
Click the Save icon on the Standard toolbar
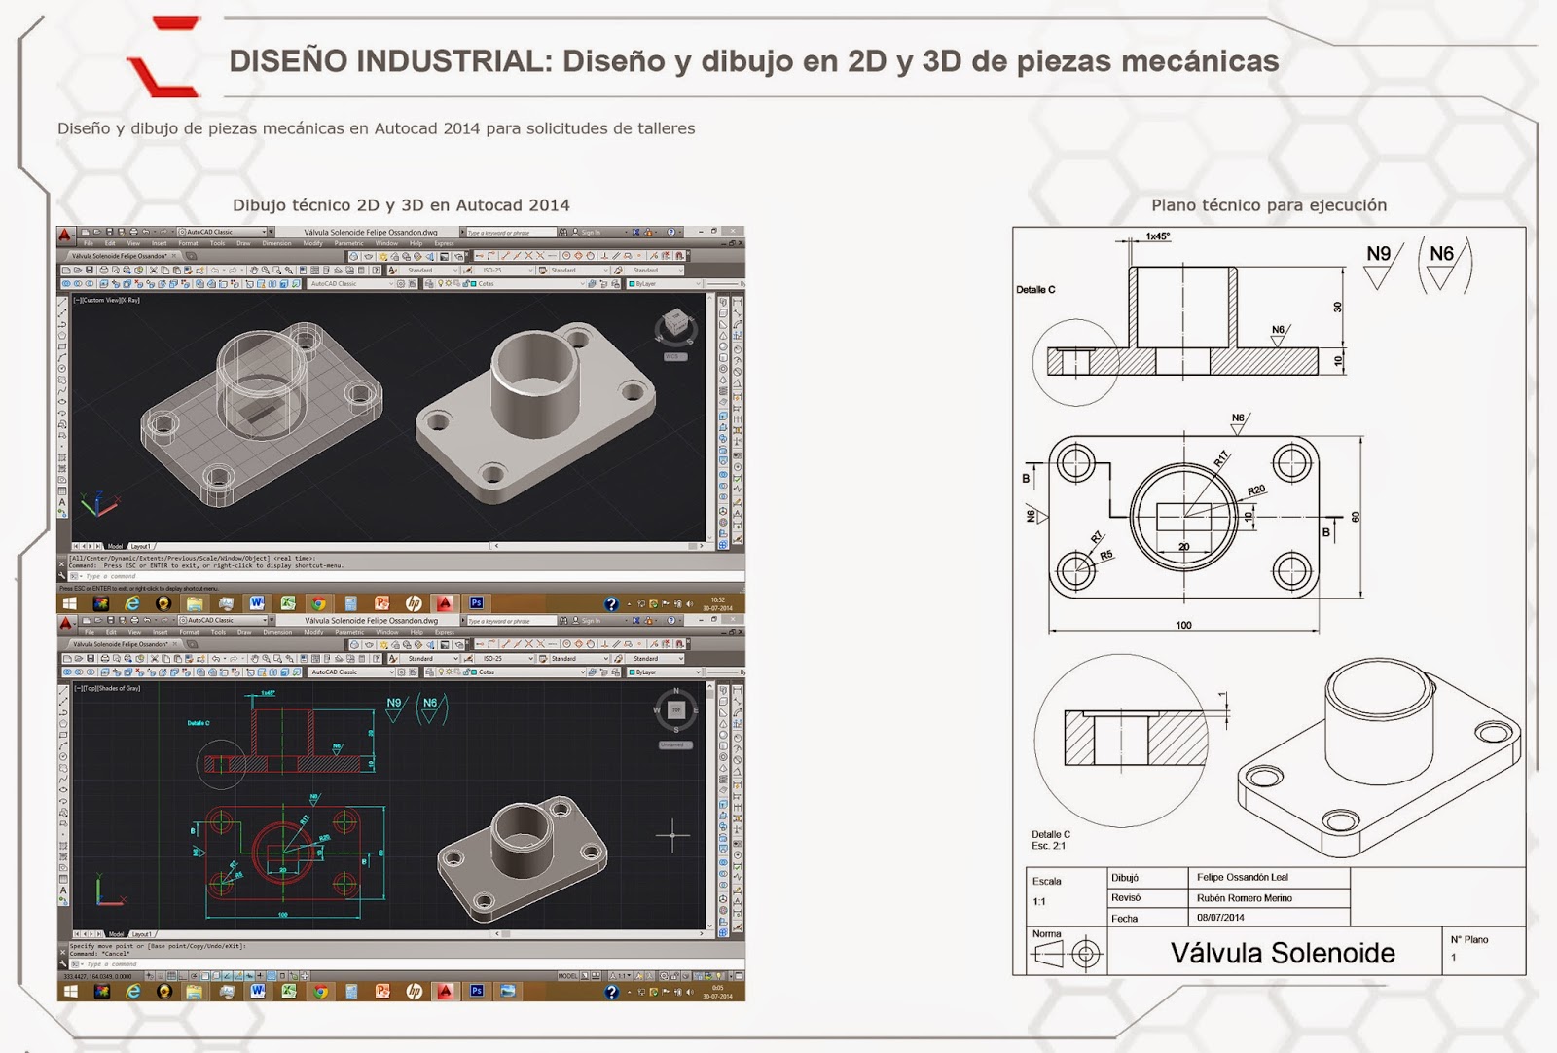point(90,270)
